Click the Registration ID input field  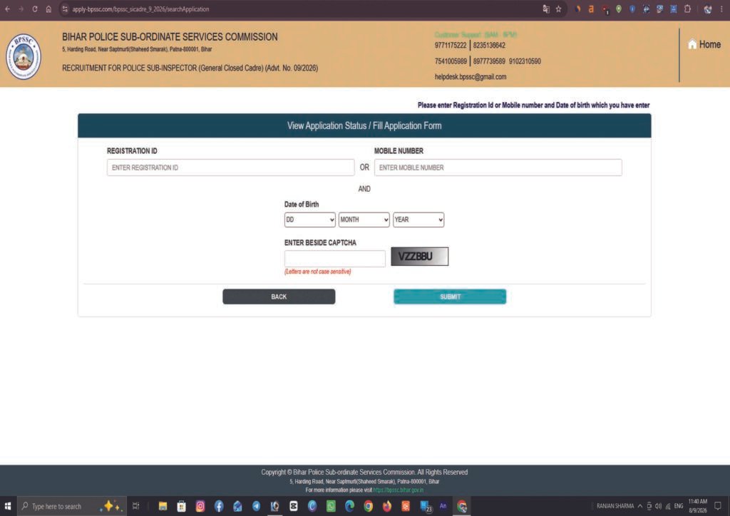tap(230, 167)
